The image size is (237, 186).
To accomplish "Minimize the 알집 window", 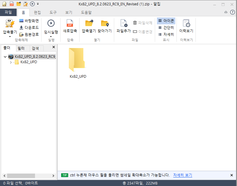I will (x=214, y=5).
